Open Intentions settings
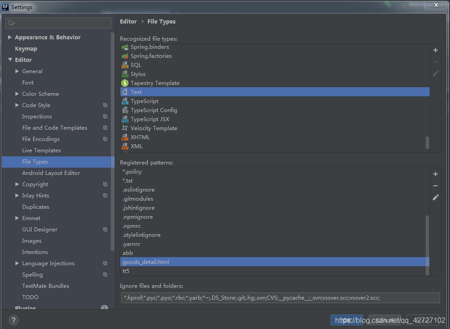The image size is (450, 329). [35, 252]
